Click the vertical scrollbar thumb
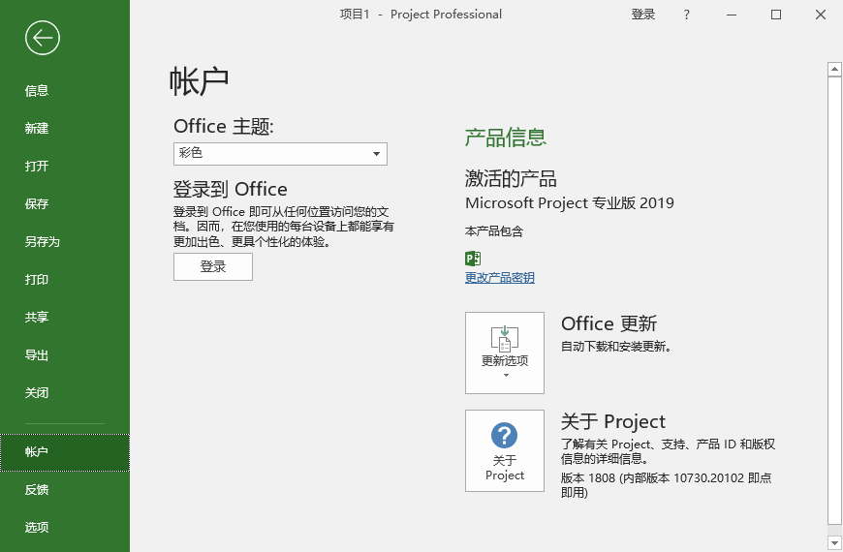This screenshot has height=552, width=843. 834,299
